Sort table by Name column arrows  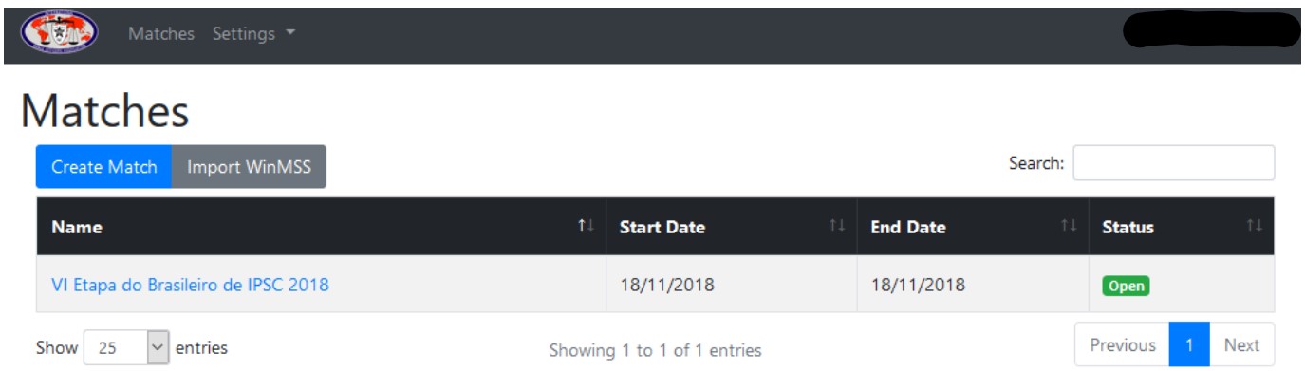tap(586, 226)
